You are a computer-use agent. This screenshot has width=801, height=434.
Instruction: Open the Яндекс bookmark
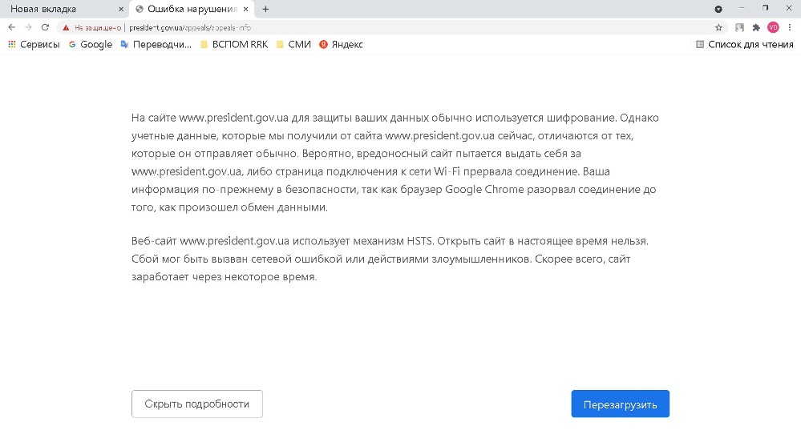[342, 44]
